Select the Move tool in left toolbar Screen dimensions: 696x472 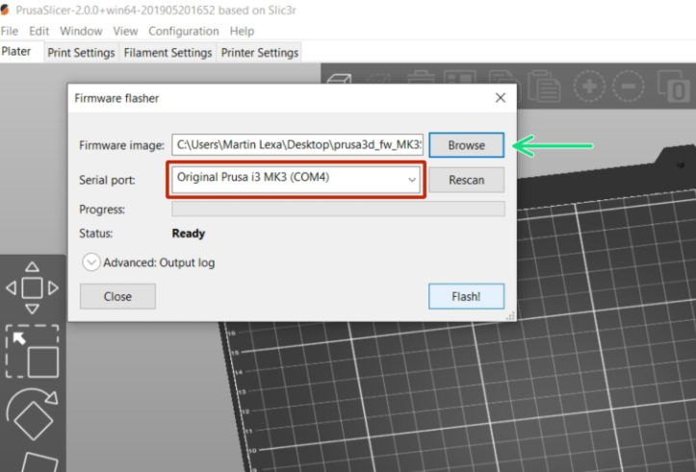click(x=32, y=287)
